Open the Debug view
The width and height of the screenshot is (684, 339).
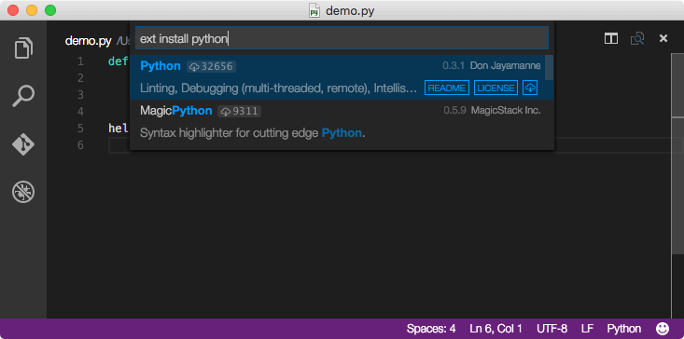click(23, 192)
